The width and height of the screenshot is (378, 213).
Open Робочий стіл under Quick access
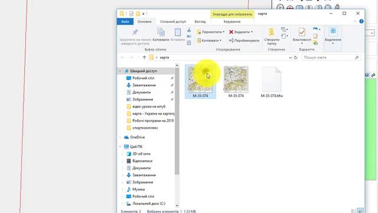(143, 78)
